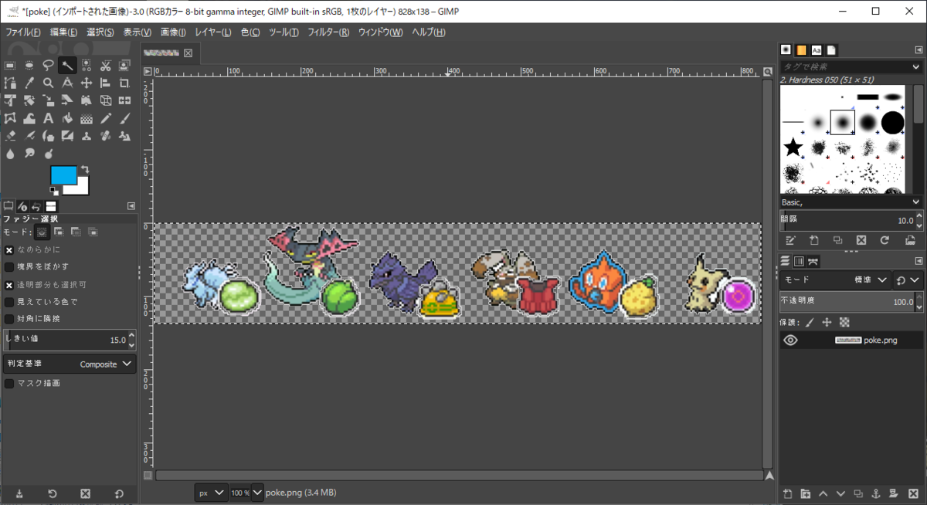
Task: Toggle the なめらかに (antialiasing) checkbox
Action: pos(9,249)
